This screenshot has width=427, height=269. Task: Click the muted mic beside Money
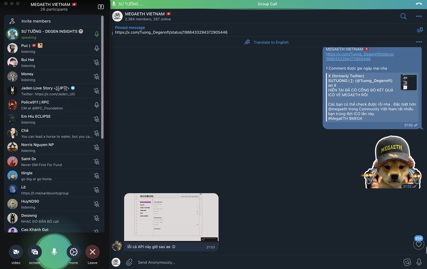[x=96, y=77]
